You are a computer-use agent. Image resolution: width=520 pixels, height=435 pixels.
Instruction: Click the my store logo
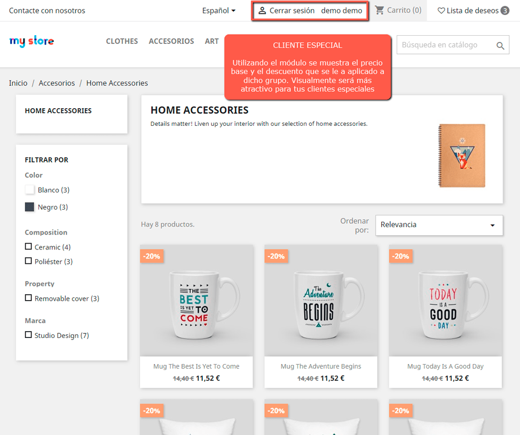coord(31,41)
